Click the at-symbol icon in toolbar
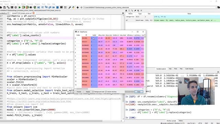 pyautogui.click(x=16, y=7)
